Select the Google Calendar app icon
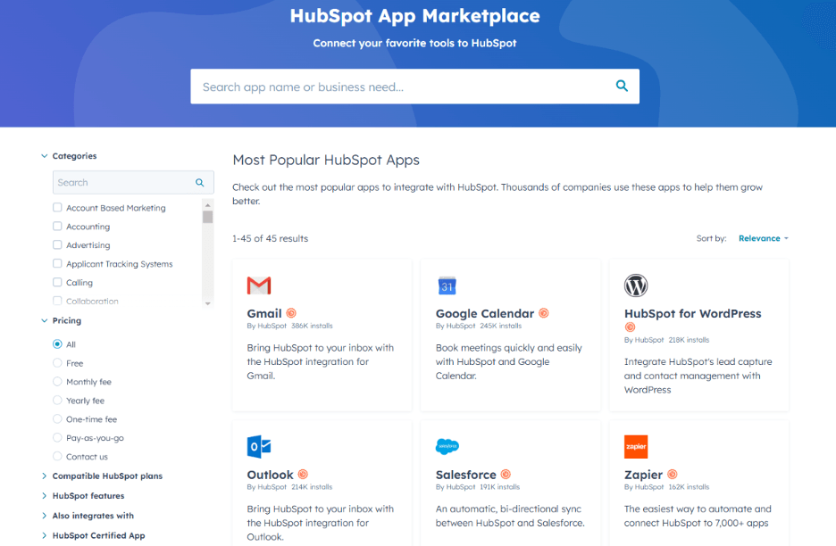The width and height of the screenshot is (836, 546). [x=447, y=285]
